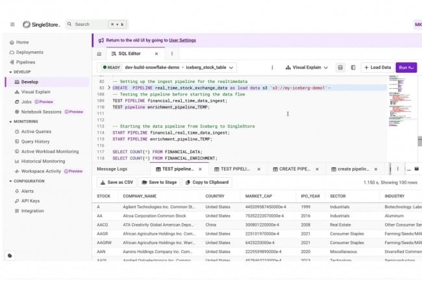Open the tab list icon left of SQL Editor

click(x=100, y=54)
